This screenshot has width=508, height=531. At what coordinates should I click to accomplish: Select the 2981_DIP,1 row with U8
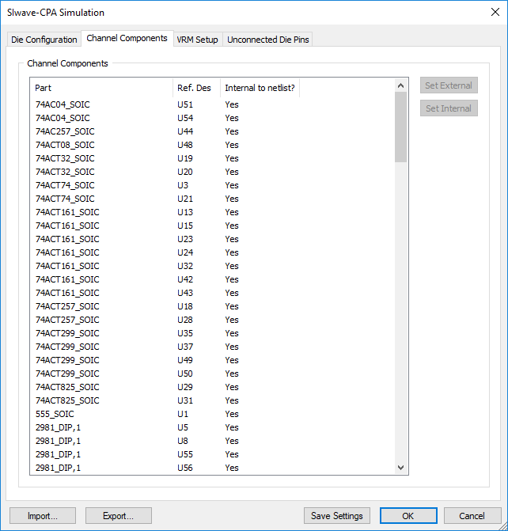point(212,441)
